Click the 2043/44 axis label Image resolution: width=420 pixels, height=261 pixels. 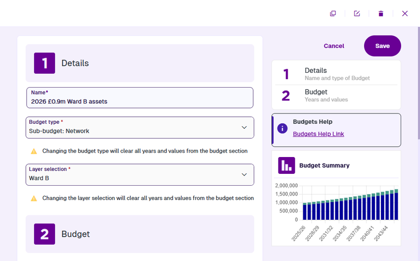click(x=380, y=233)
